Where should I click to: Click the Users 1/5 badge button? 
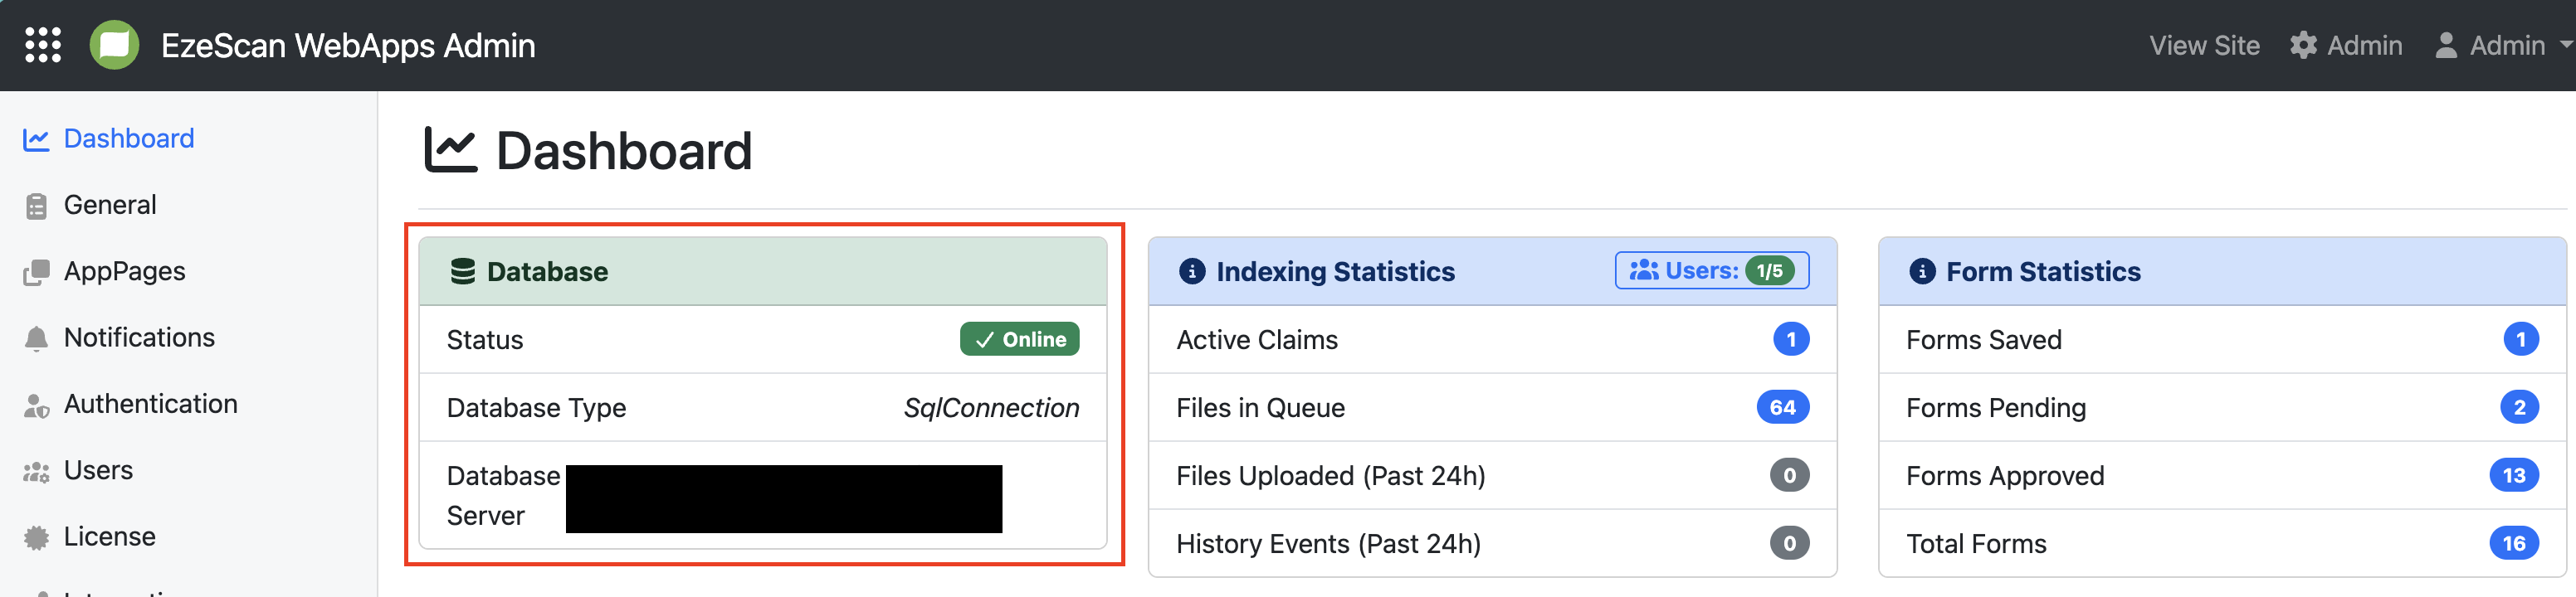(1711, 270)
